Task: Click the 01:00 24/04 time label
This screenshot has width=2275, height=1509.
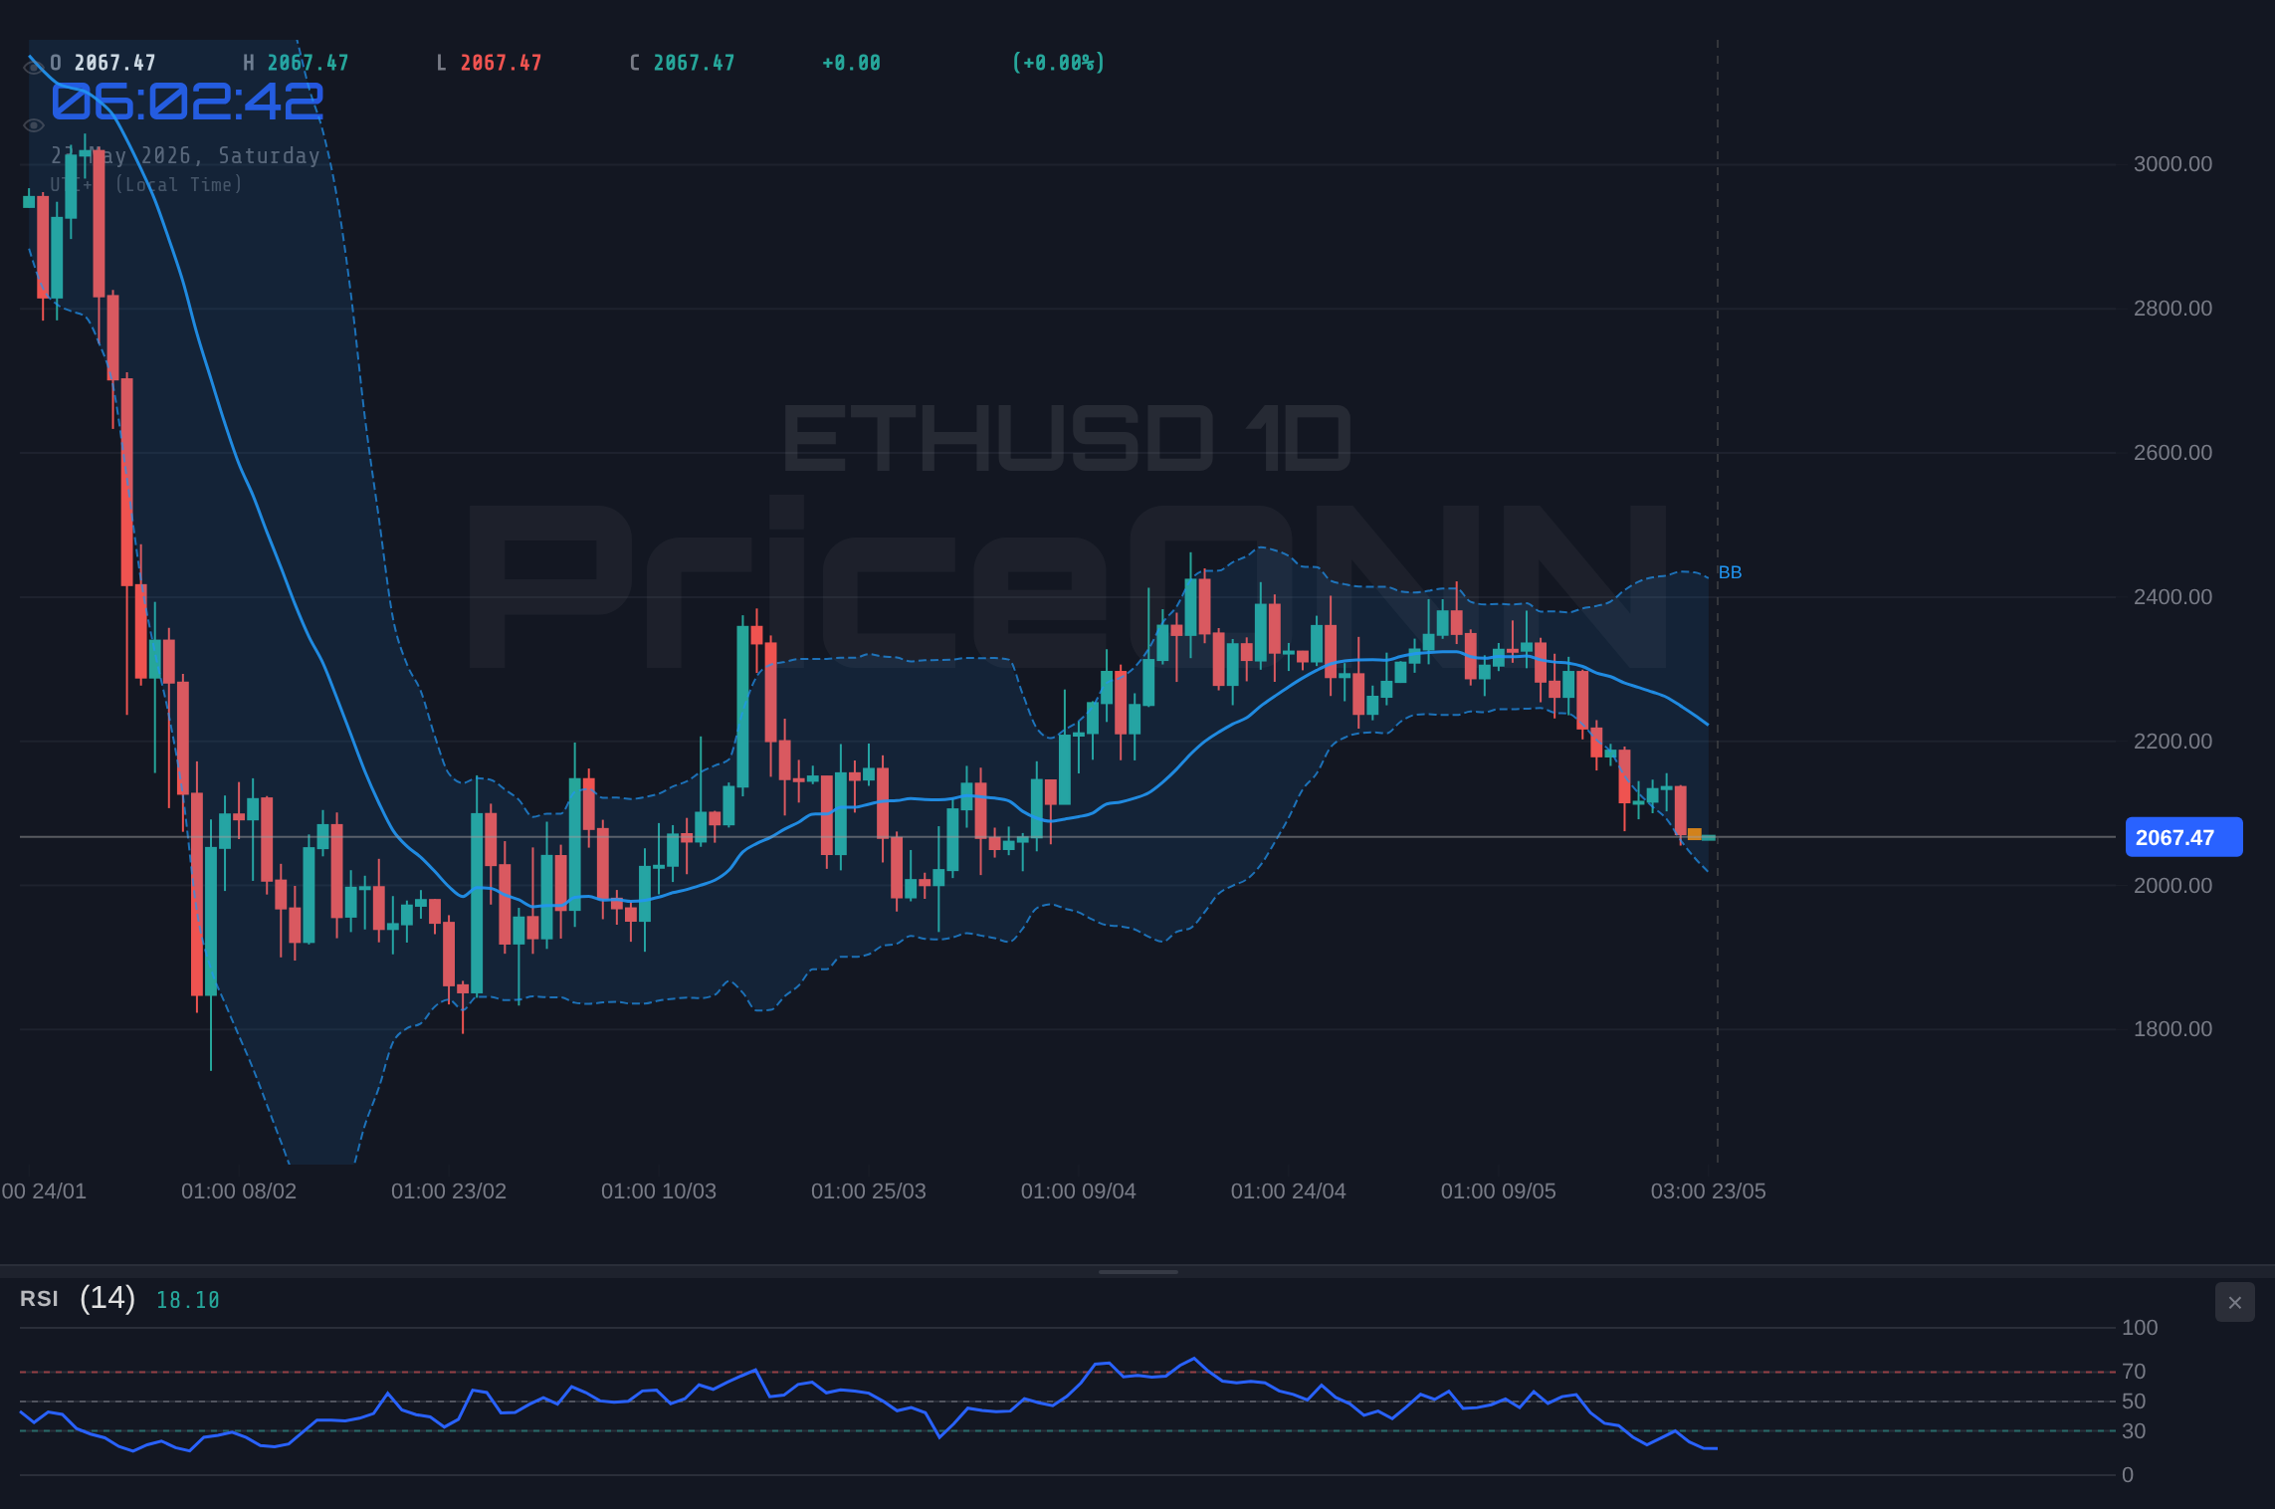Action: click(1289, 1191)
